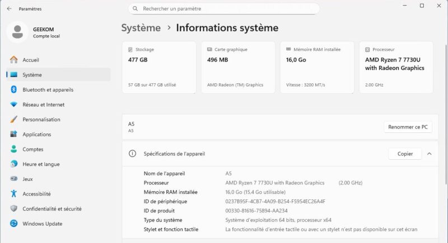Click the Comptes person icon
448x243 pixels.
(x=13, y=149)
